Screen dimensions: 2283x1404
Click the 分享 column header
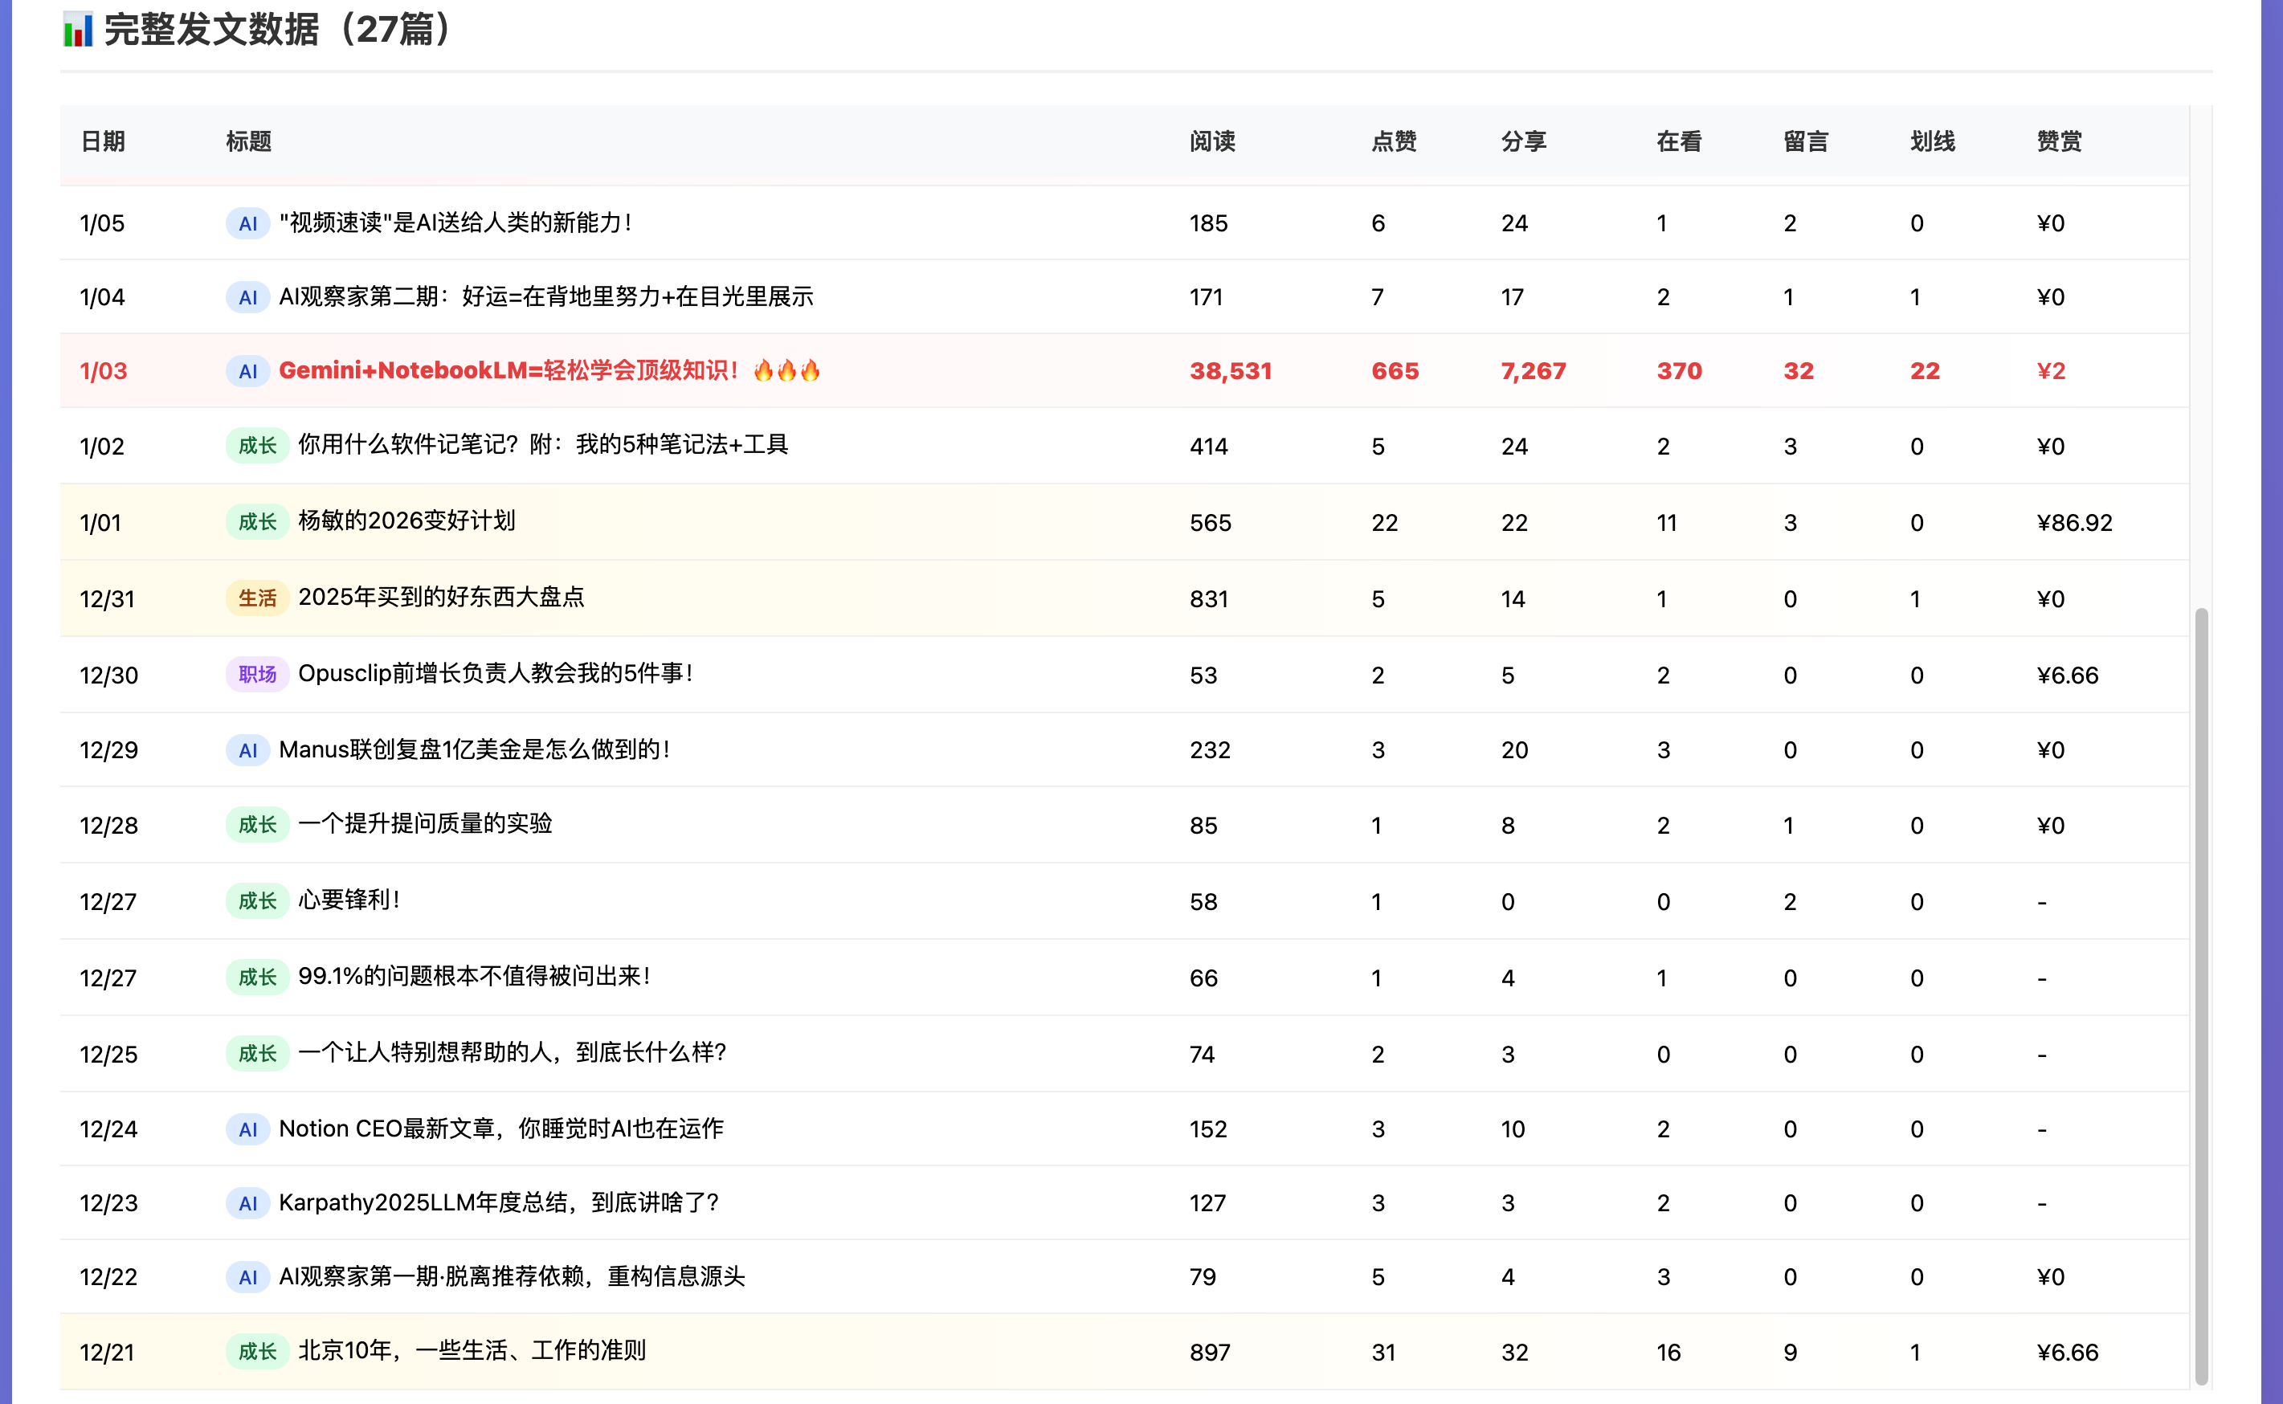coord(1524,141)
